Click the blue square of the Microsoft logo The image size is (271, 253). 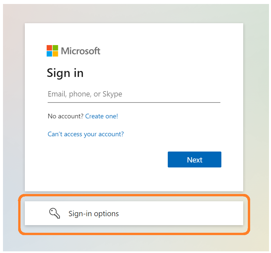(x=50, y=54)
